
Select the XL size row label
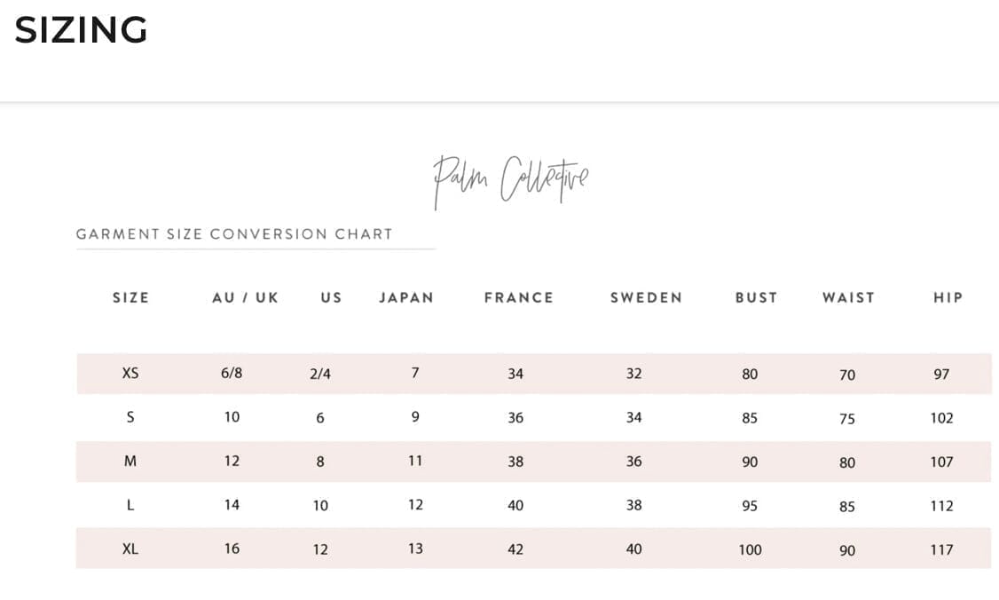tap(130, 549)
